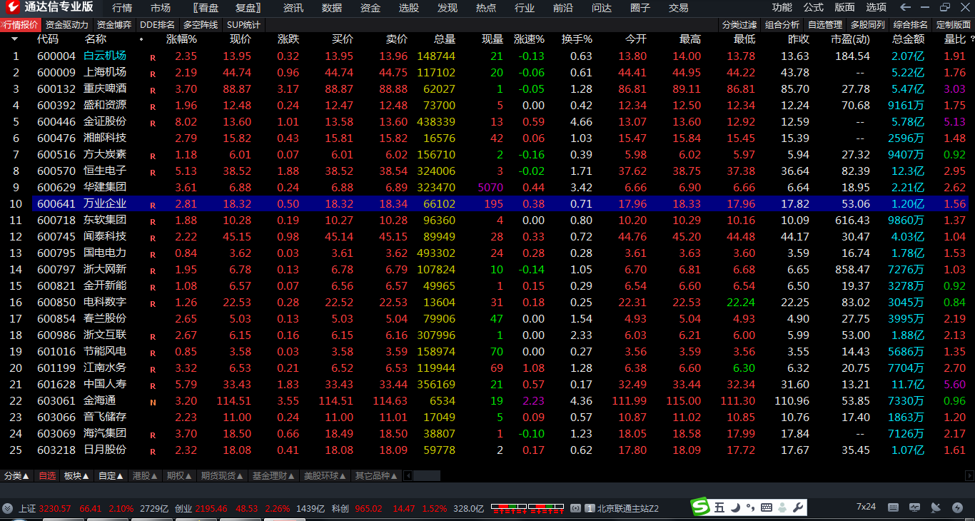Click the lightning bolt icon in status bar
The width and height of the screenshot is (975, 521).
click(957, 507)
